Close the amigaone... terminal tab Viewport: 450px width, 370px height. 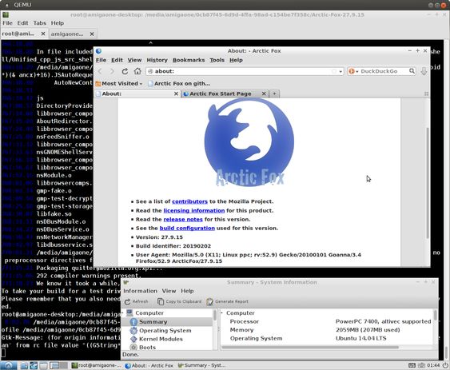point(92,34)
